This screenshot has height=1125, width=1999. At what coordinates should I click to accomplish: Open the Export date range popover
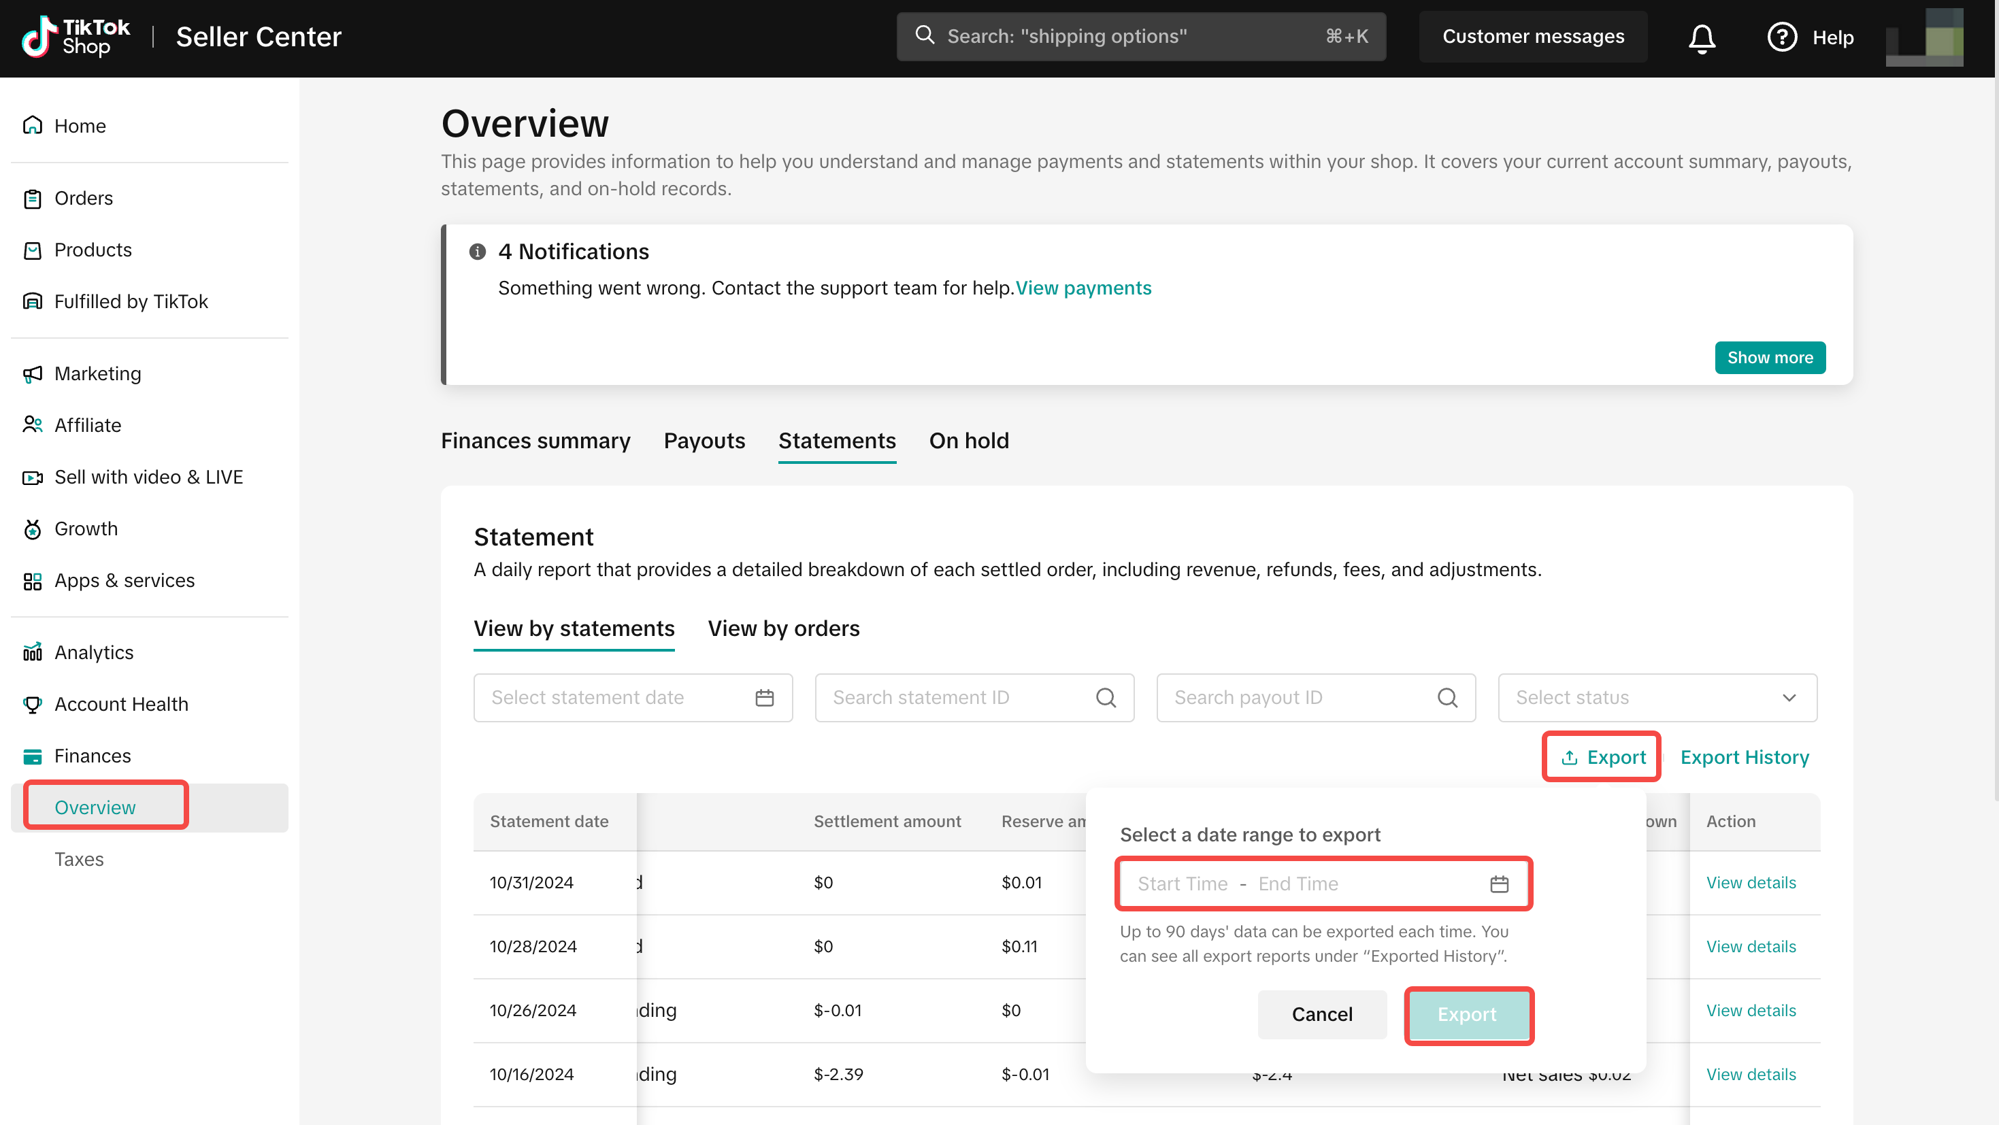pyautogui.click(x=1602, y=757)
